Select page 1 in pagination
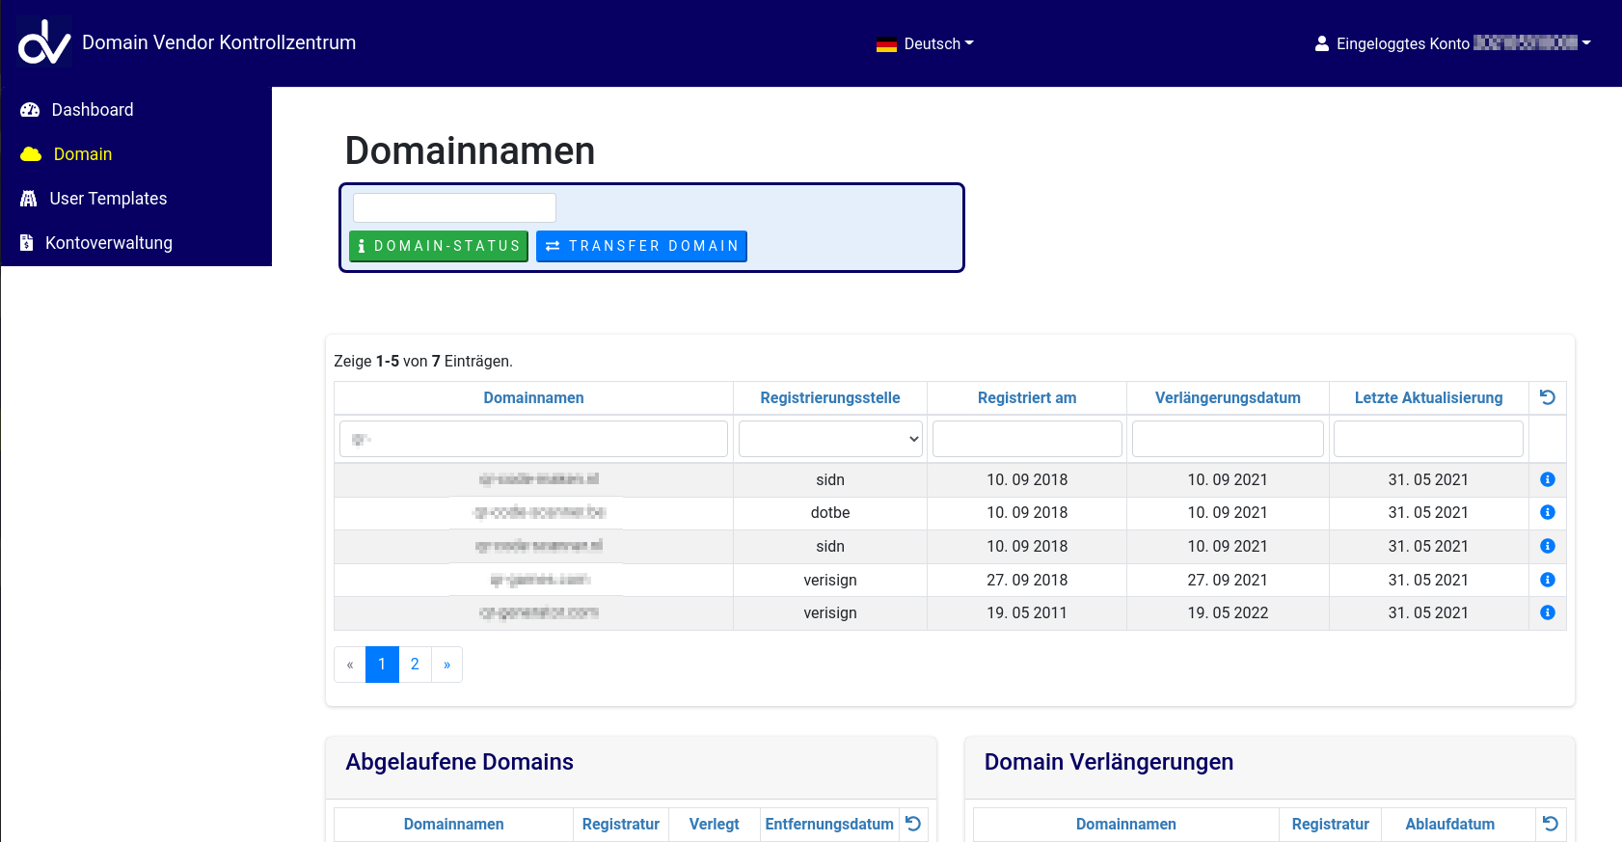The height and width of the screenshot is (842, 1622). (382, 665)
